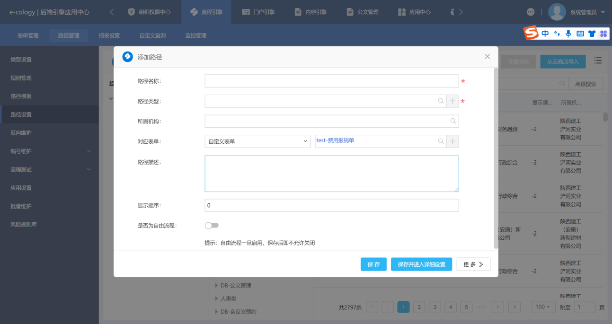This screenshot has height=324, width=612.
Task: Click plus icon beside 对应表单 field
Action: click(x=452, y=141)
